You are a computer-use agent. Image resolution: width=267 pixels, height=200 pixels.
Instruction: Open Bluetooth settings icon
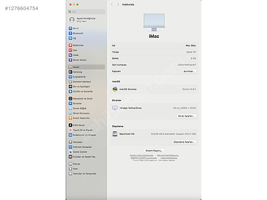(x=70, y=33)
